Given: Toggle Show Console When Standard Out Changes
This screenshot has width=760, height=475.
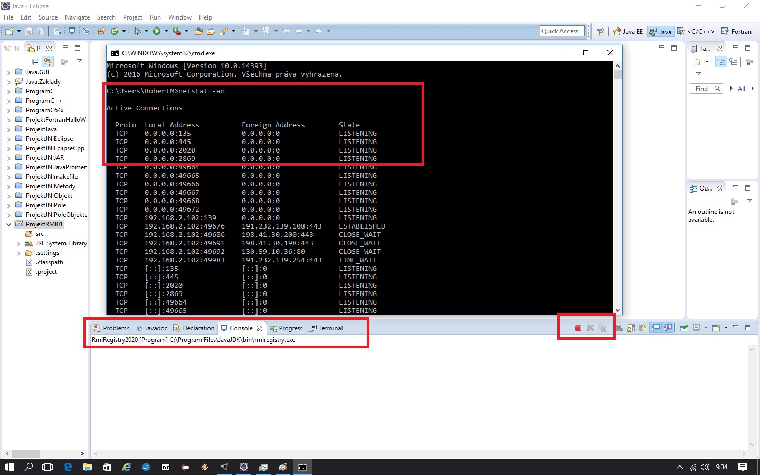Looking at the screenshot, I should 655,328.
